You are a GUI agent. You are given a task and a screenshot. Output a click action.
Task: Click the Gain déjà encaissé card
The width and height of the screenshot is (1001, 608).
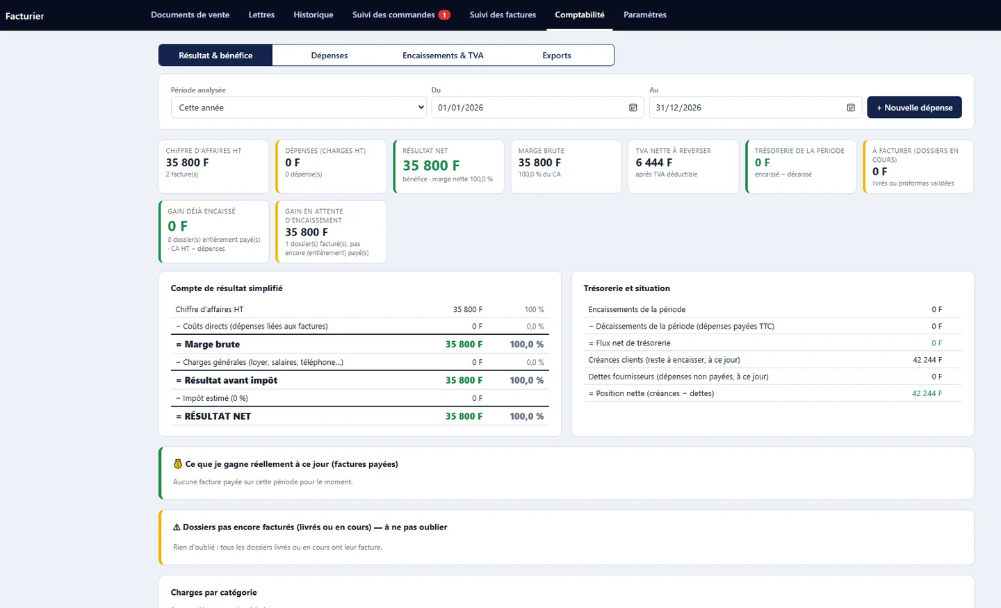click(x=213, y=232)
